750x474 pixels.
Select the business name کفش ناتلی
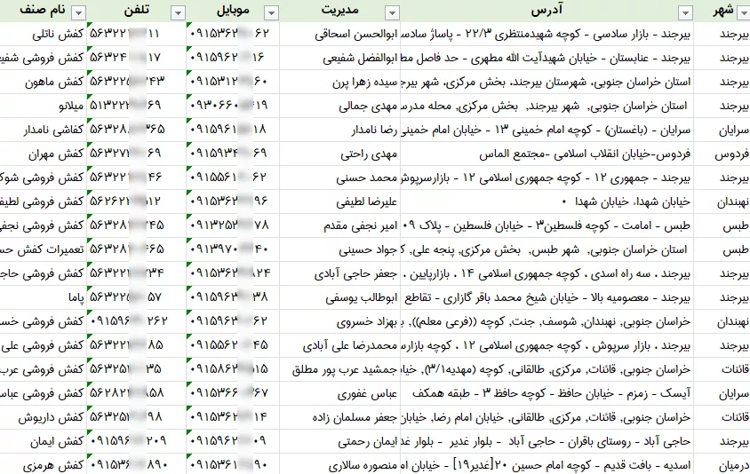point(43,34)
